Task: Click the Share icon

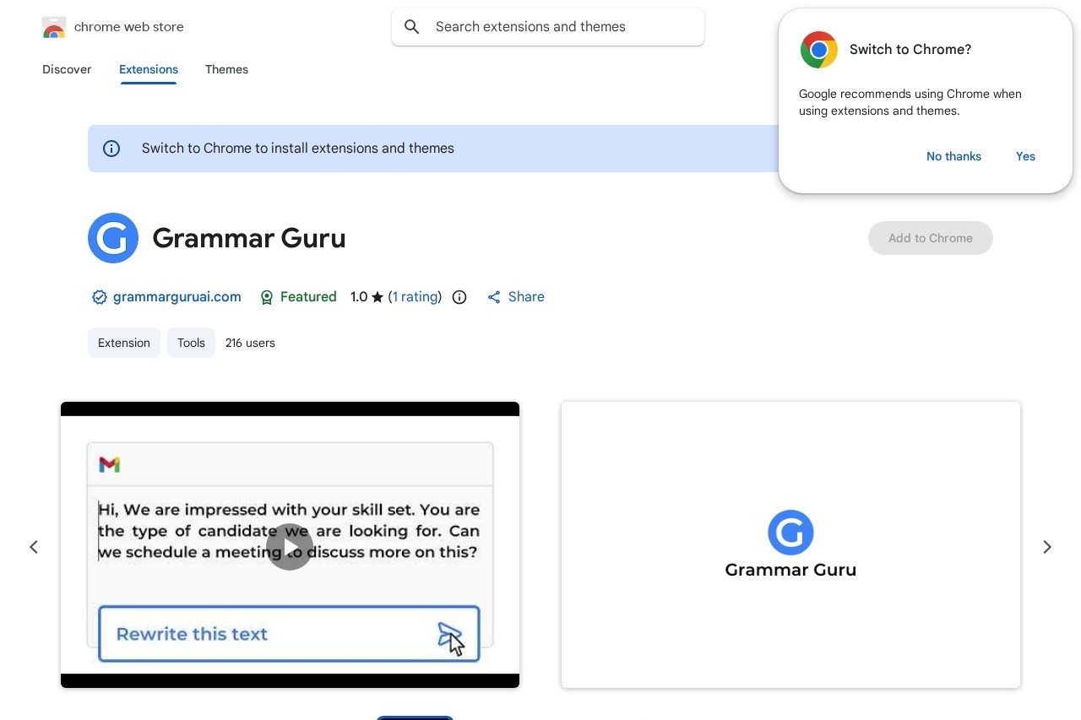Action: [x=494, y=297]
